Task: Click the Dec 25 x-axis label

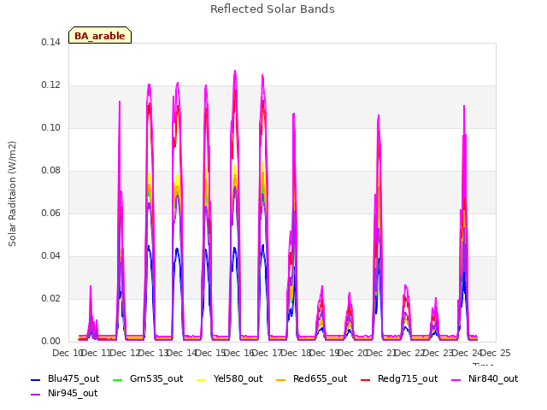Action: tap(496, 353)
